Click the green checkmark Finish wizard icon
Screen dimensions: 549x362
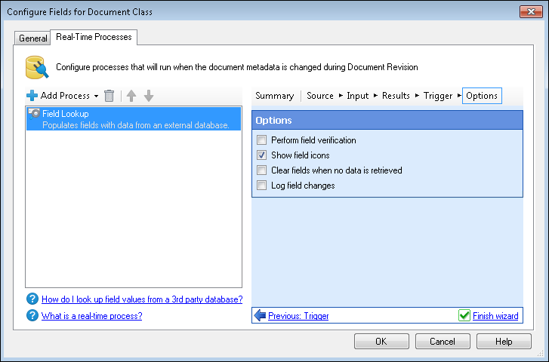click(x=464, y=316)
